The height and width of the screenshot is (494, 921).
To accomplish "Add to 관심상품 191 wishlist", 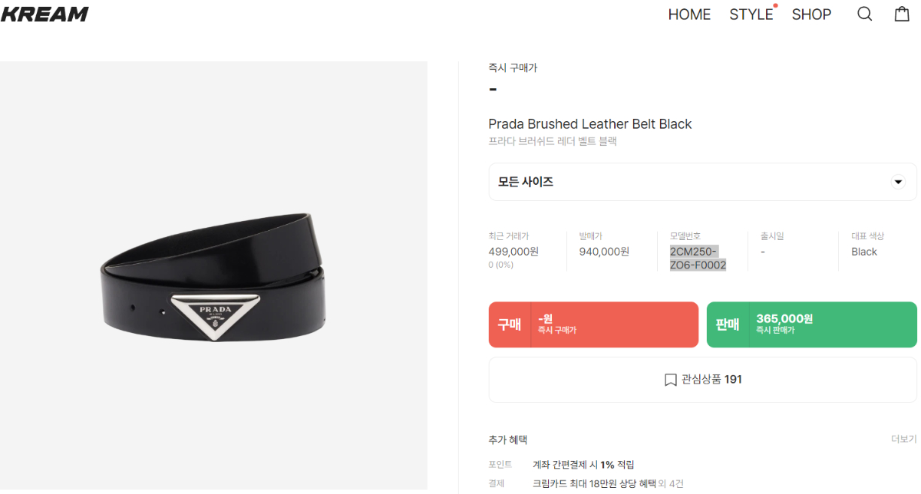I will [x=702, y=380].
